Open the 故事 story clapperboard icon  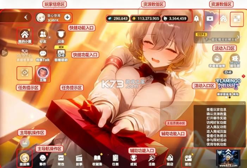coord(79,160)
